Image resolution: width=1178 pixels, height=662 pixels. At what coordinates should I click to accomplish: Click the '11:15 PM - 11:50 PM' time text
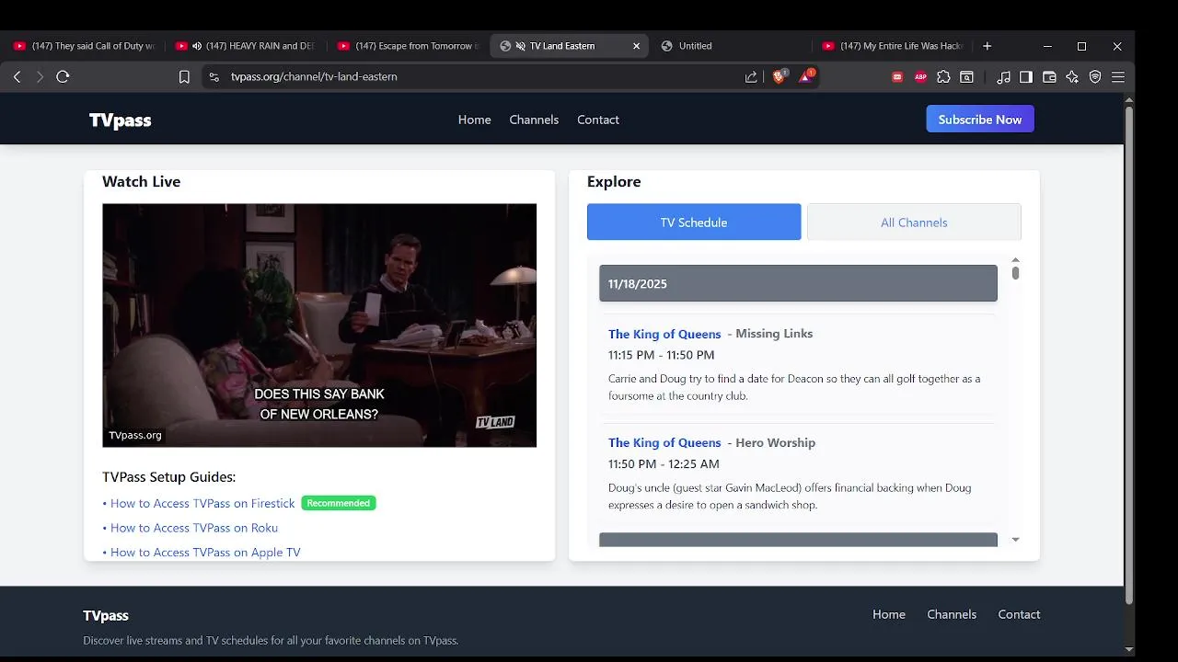661,356
